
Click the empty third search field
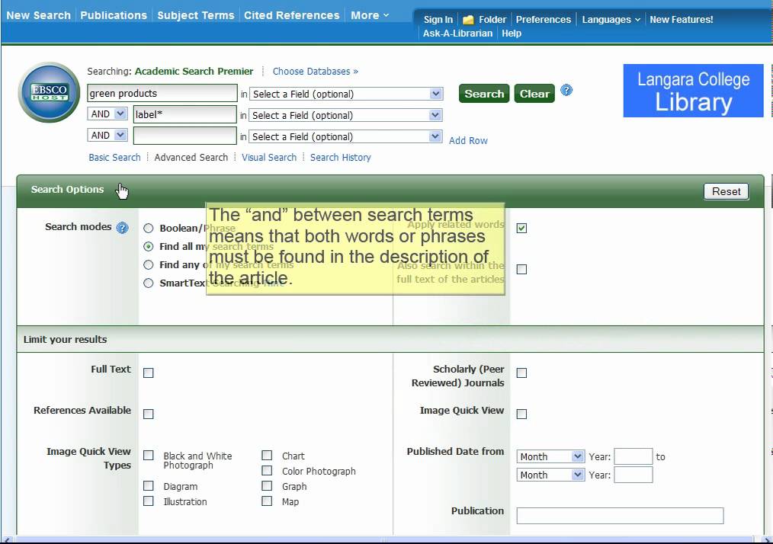point(185,136)
